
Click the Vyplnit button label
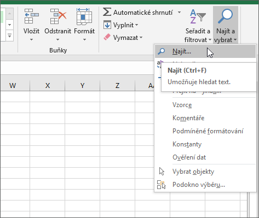[123, 25]
